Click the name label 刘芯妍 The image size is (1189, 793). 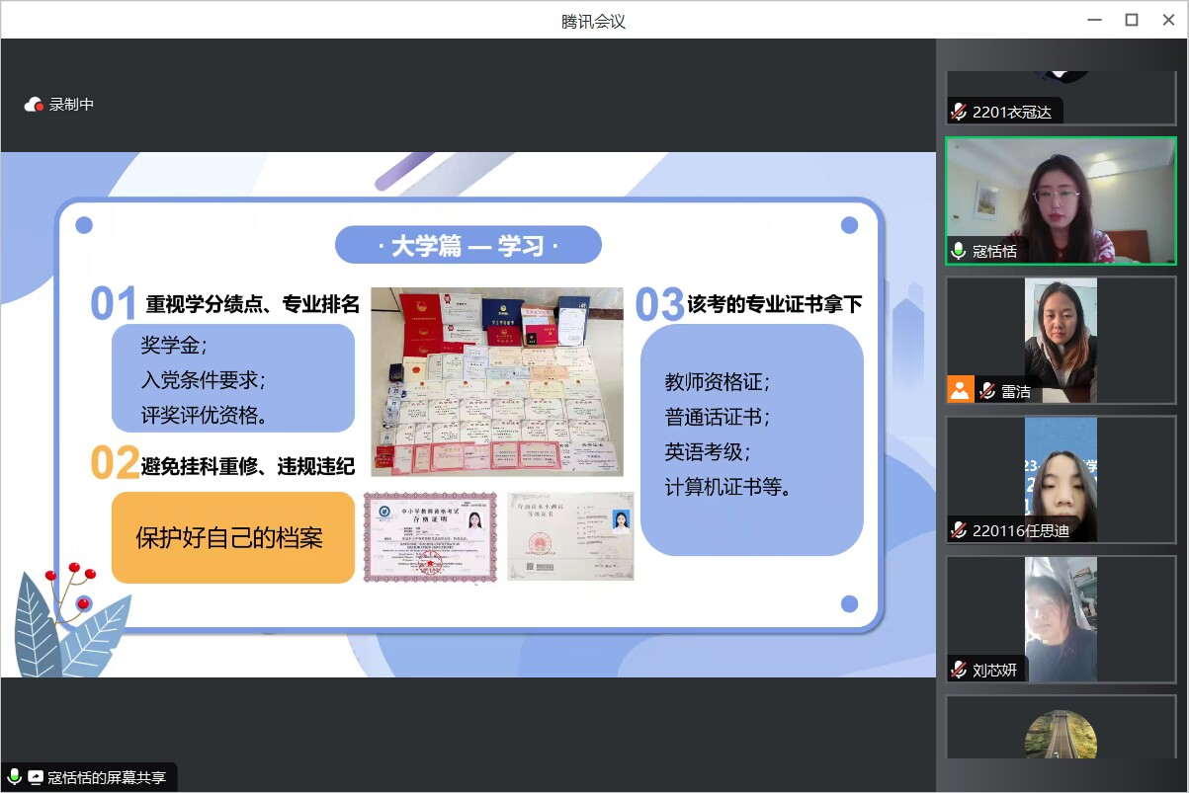[994, 670]
